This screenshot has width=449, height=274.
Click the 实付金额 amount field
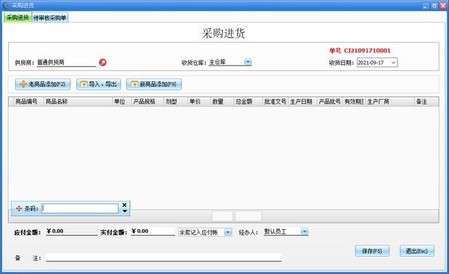point(153,231)
